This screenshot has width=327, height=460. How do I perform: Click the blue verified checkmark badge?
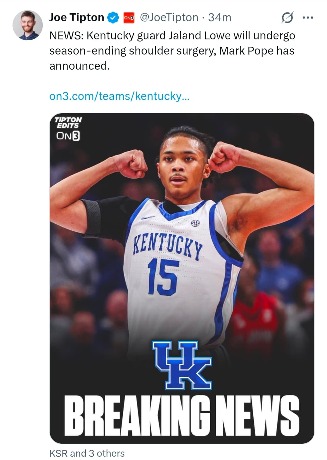pyautogui.click(x=113, y=18)
